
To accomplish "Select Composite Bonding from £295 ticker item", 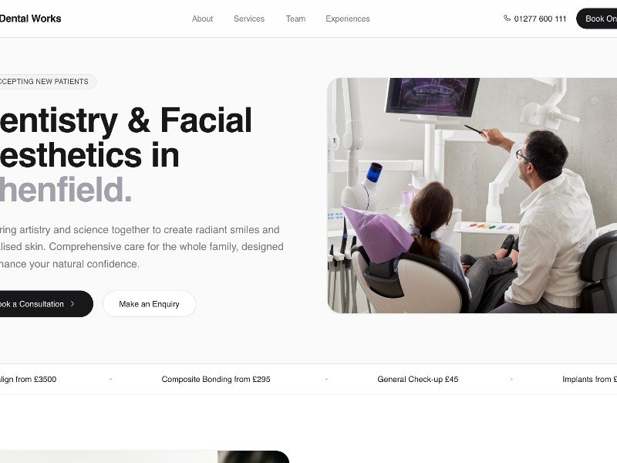I will (216, 379).
